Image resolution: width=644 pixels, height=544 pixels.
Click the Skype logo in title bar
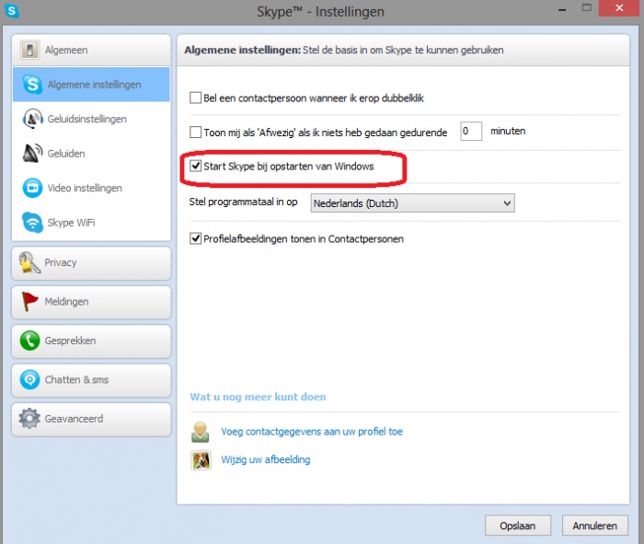pos(11,11)
